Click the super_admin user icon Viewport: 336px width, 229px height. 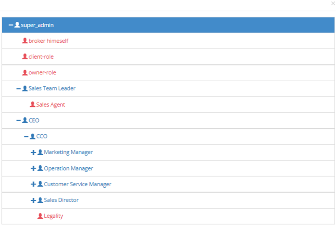coord(17,25)
